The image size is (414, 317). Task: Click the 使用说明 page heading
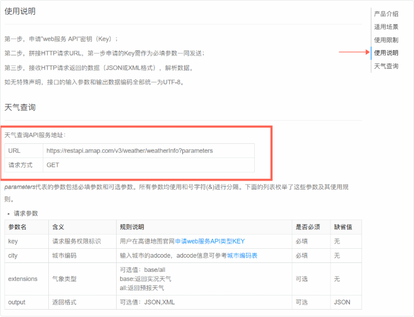tap(20, 11)
